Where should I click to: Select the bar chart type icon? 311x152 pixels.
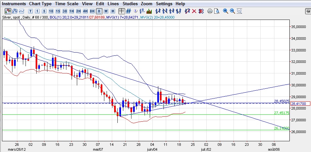click(x=15, y=11)
